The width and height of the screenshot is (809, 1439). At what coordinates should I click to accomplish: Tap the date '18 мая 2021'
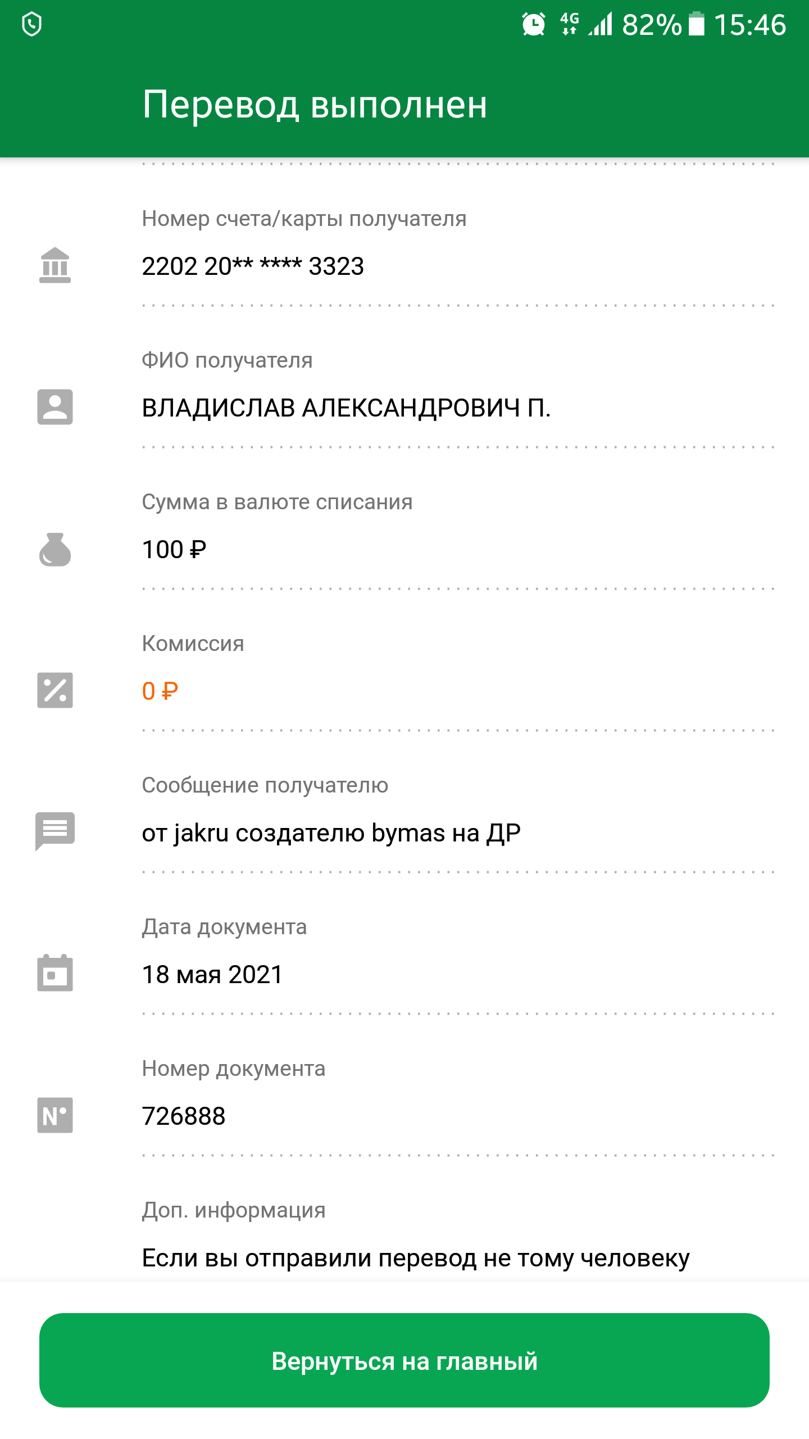click(x=212, y=975)
